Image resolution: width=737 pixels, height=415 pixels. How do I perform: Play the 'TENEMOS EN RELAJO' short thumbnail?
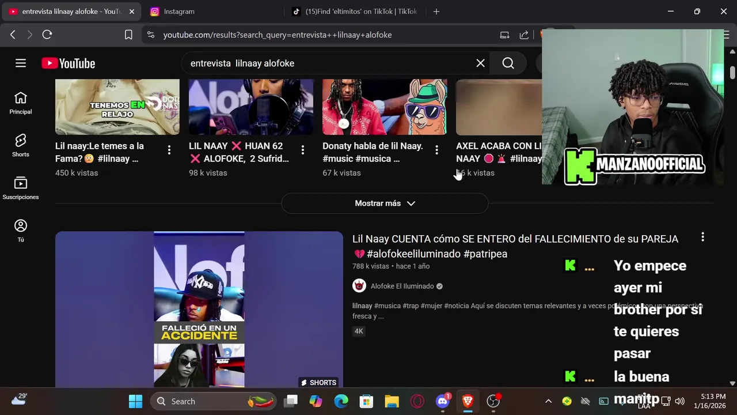117,107
